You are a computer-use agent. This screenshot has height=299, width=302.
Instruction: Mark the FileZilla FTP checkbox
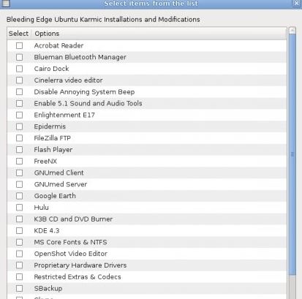tap(19, 138)
